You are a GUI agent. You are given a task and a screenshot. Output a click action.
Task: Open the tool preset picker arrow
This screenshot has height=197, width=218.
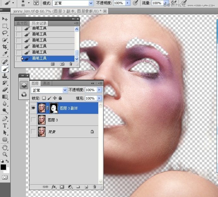pyautogui.click(x=13, y=3)
